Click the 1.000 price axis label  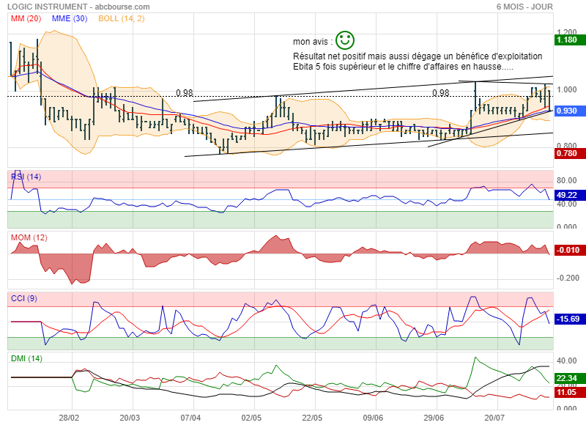pyautogui.click(x=566, y=89)
